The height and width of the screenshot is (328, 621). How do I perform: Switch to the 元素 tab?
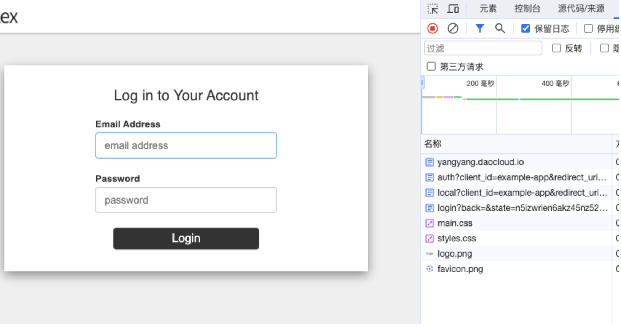[488, 9]
